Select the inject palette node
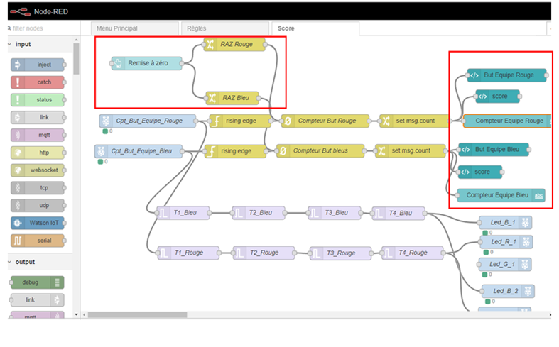This screenshot has width=559, height=347. point(38,65)
